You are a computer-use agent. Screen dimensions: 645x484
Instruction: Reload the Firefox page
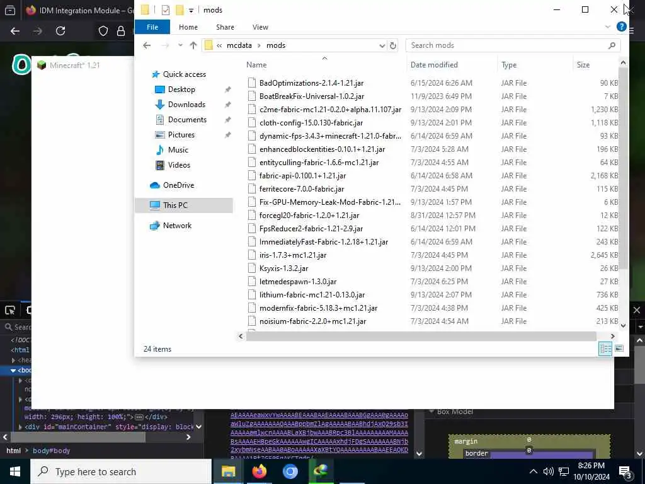pyautogui.click(x=60, y=31)
